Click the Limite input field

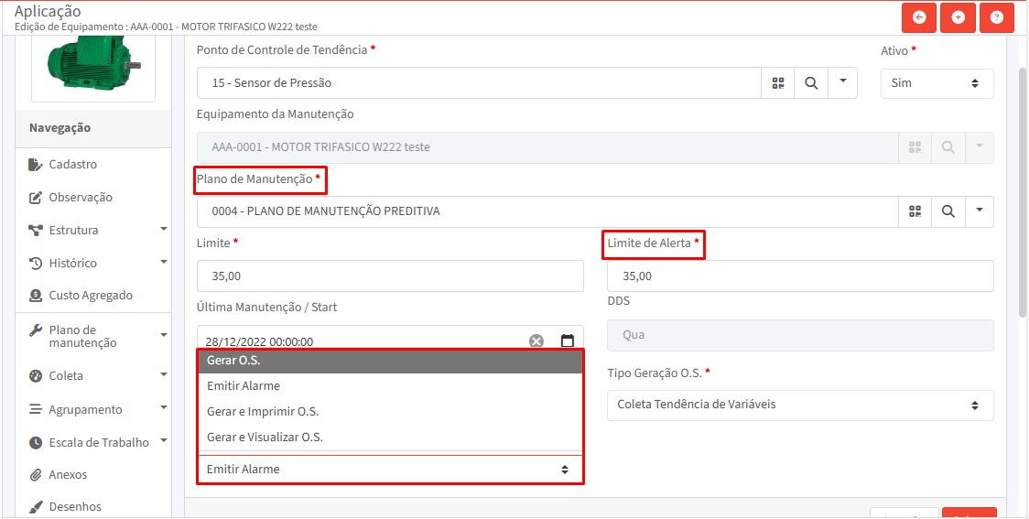point(390,276)
